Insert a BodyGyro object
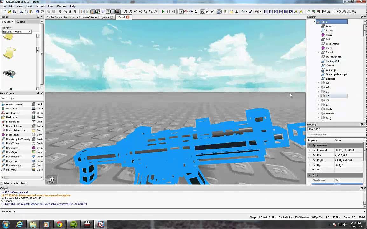 point(12,152)
